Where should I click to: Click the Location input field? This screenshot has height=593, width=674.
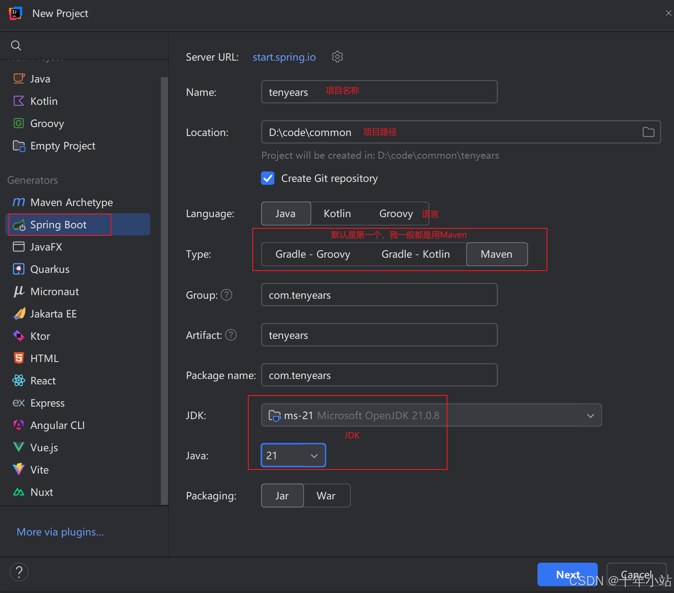tap(461, 132)
